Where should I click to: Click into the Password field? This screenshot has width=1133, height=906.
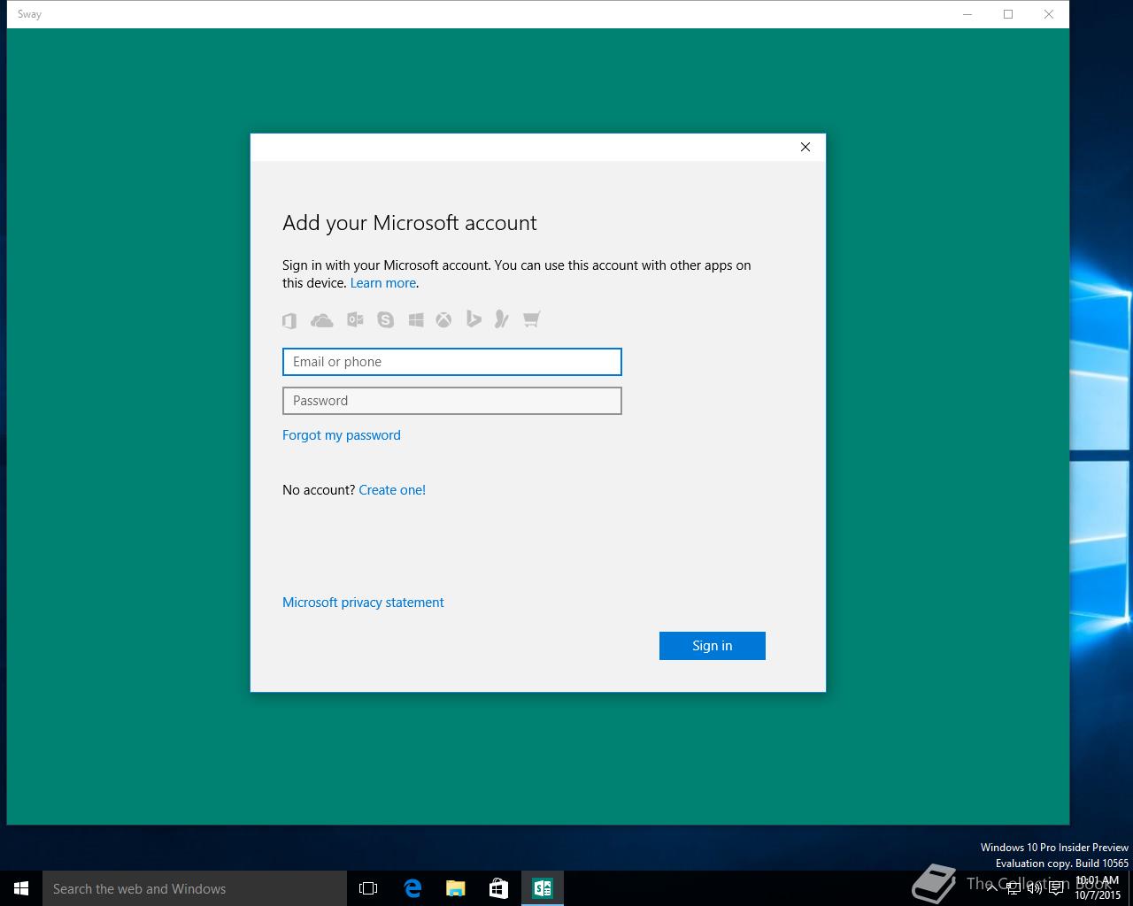(452, 401)
